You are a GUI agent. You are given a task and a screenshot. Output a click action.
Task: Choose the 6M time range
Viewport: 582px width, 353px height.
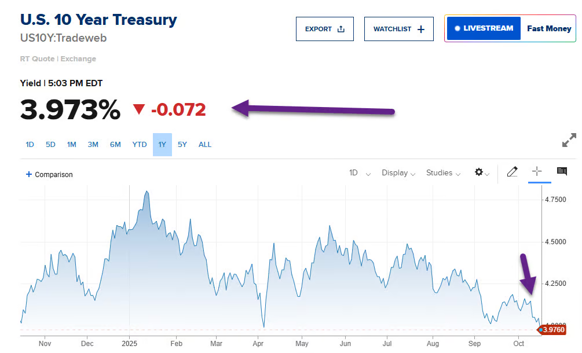[115, 145]
